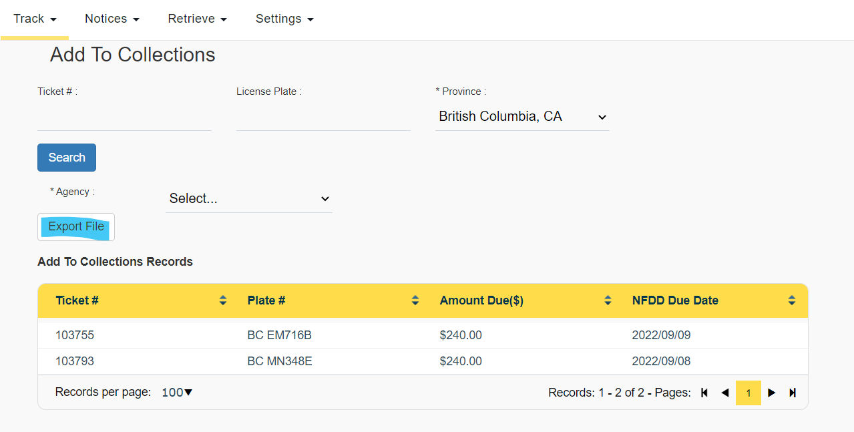Go to next page of records

[x=772, y=393]
